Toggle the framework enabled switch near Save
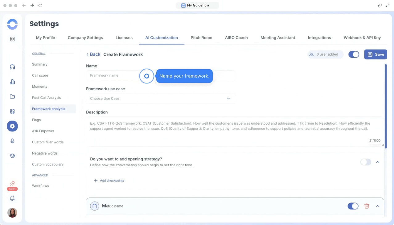Image resolution: width=394 pixels, height=225 pixels. tap(354, 54)
